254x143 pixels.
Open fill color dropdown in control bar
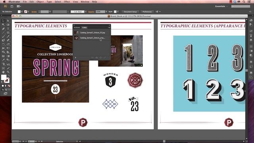22,12
